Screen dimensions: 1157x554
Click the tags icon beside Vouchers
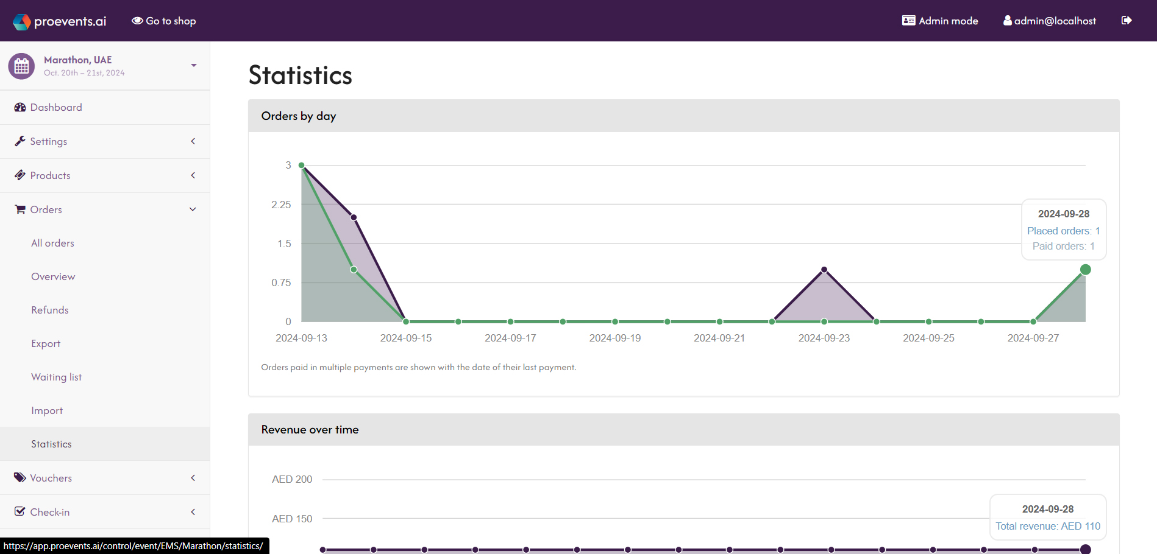click(x=20, y=477)
